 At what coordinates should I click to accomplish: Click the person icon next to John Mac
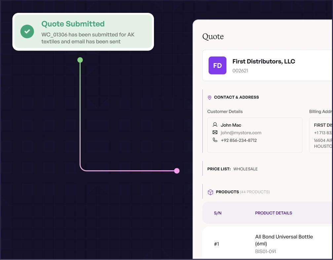tap(215, 125)
